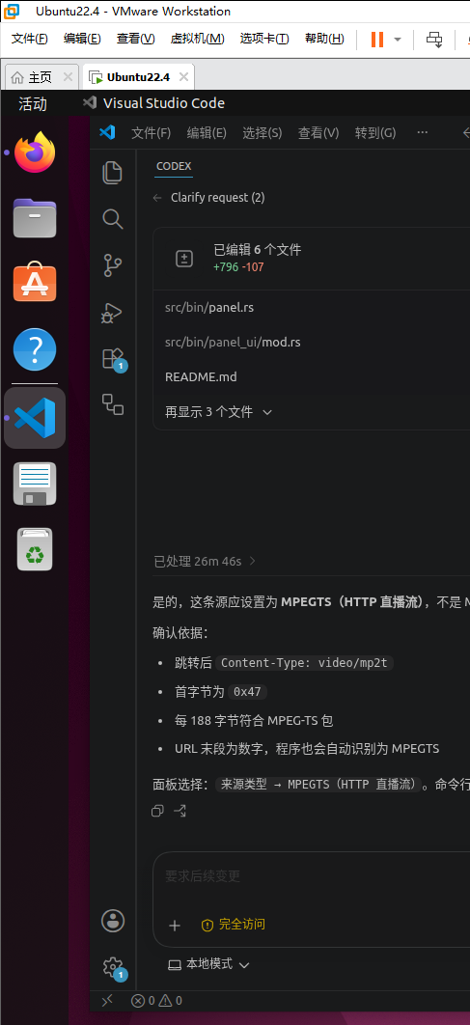This screenshot has width=470, height=1025.
Task: Open the VMware pause button dropdown arrow
Action: pyautogui.click(x=398, y=40)
